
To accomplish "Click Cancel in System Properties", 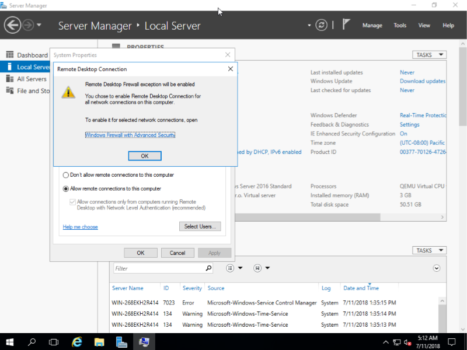I will pyautogui.click(x=177, y=253).
